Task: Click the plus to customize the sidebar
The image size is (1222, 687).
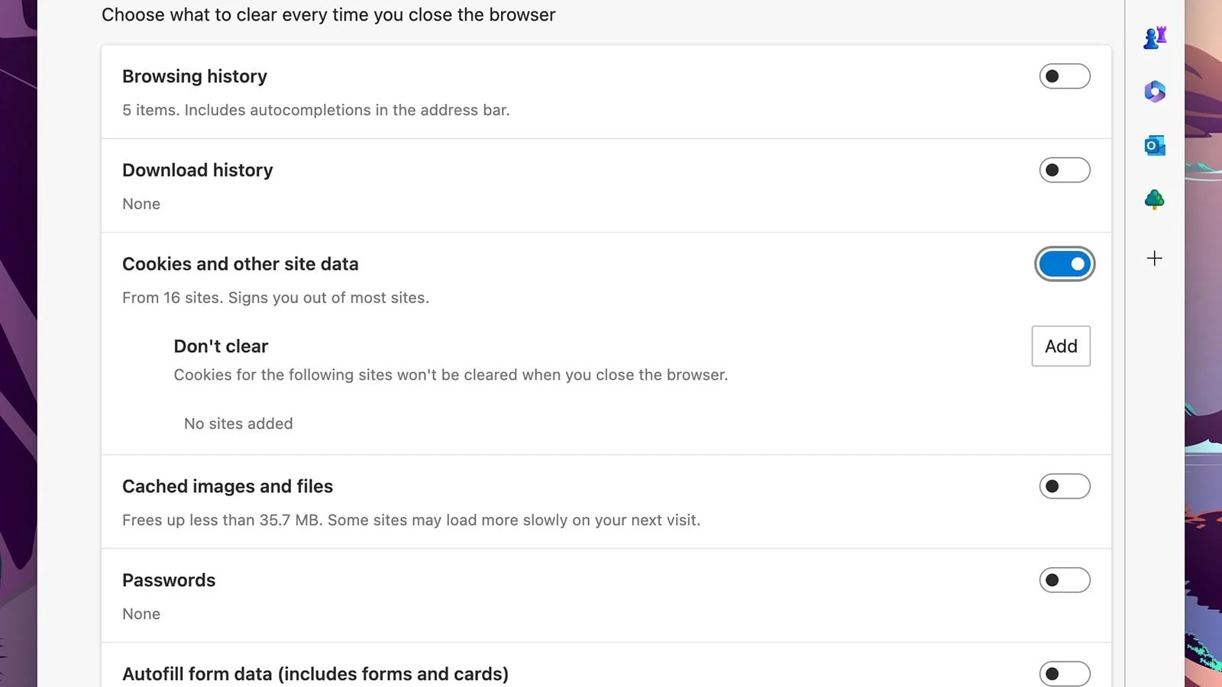Action: point(1154,258)
